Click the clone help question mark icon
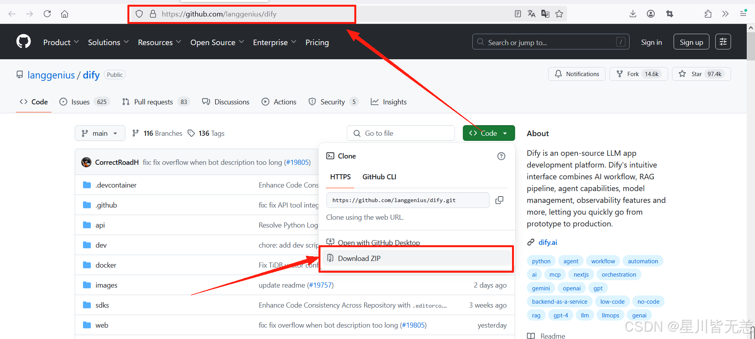 tap(501, 156)
